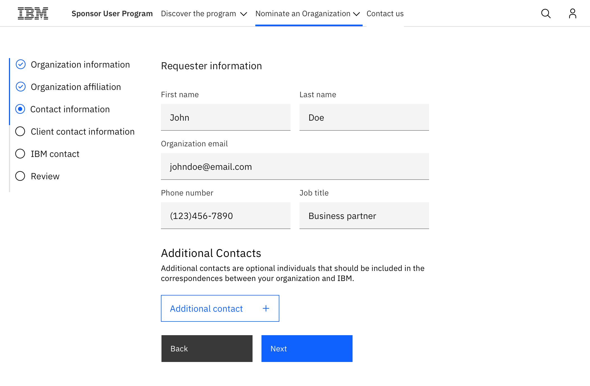
Task: Expand the Discover the program chevron
Action: pos(244,14)
